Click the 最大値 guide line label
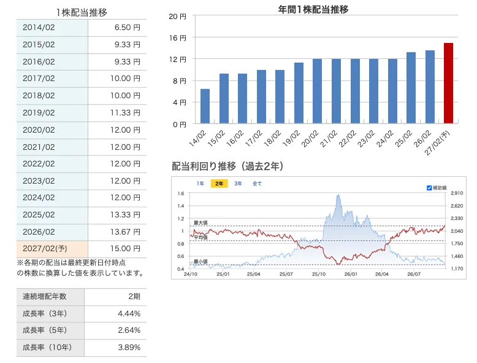Screen dimensions: 477x363 [x=200, y=223]
